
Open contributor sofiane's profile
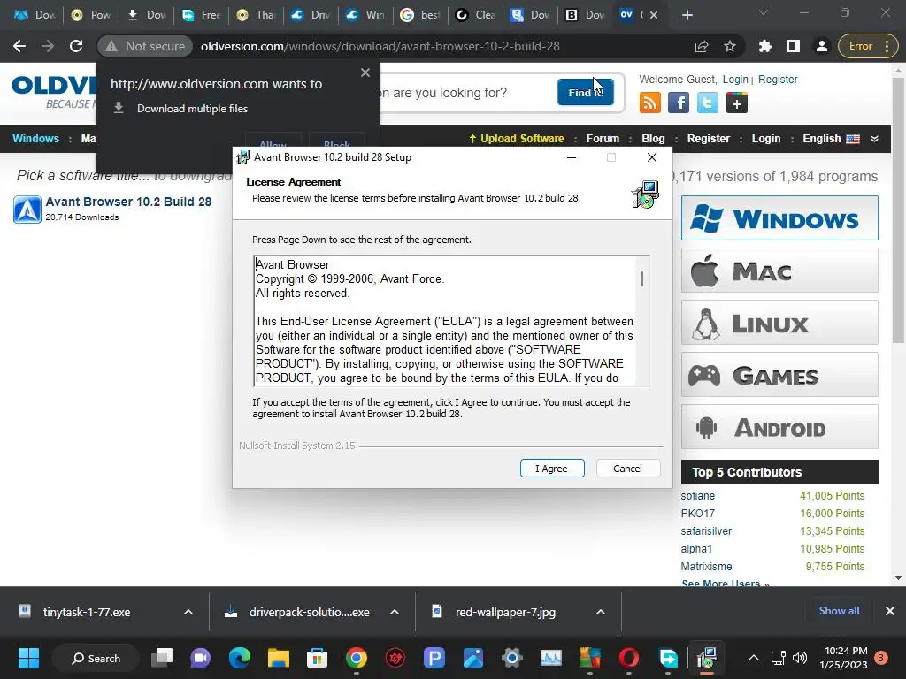[x=697, y=495]
